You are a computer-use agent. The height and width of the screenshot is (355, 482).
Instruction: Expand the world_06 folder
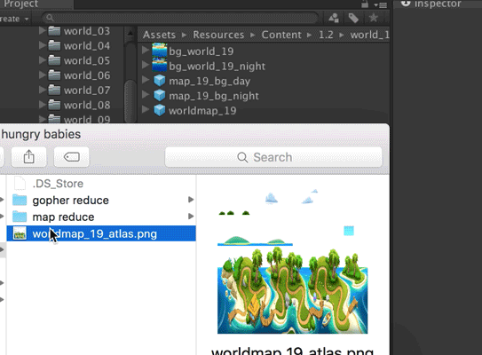click(x=43, y=75)
